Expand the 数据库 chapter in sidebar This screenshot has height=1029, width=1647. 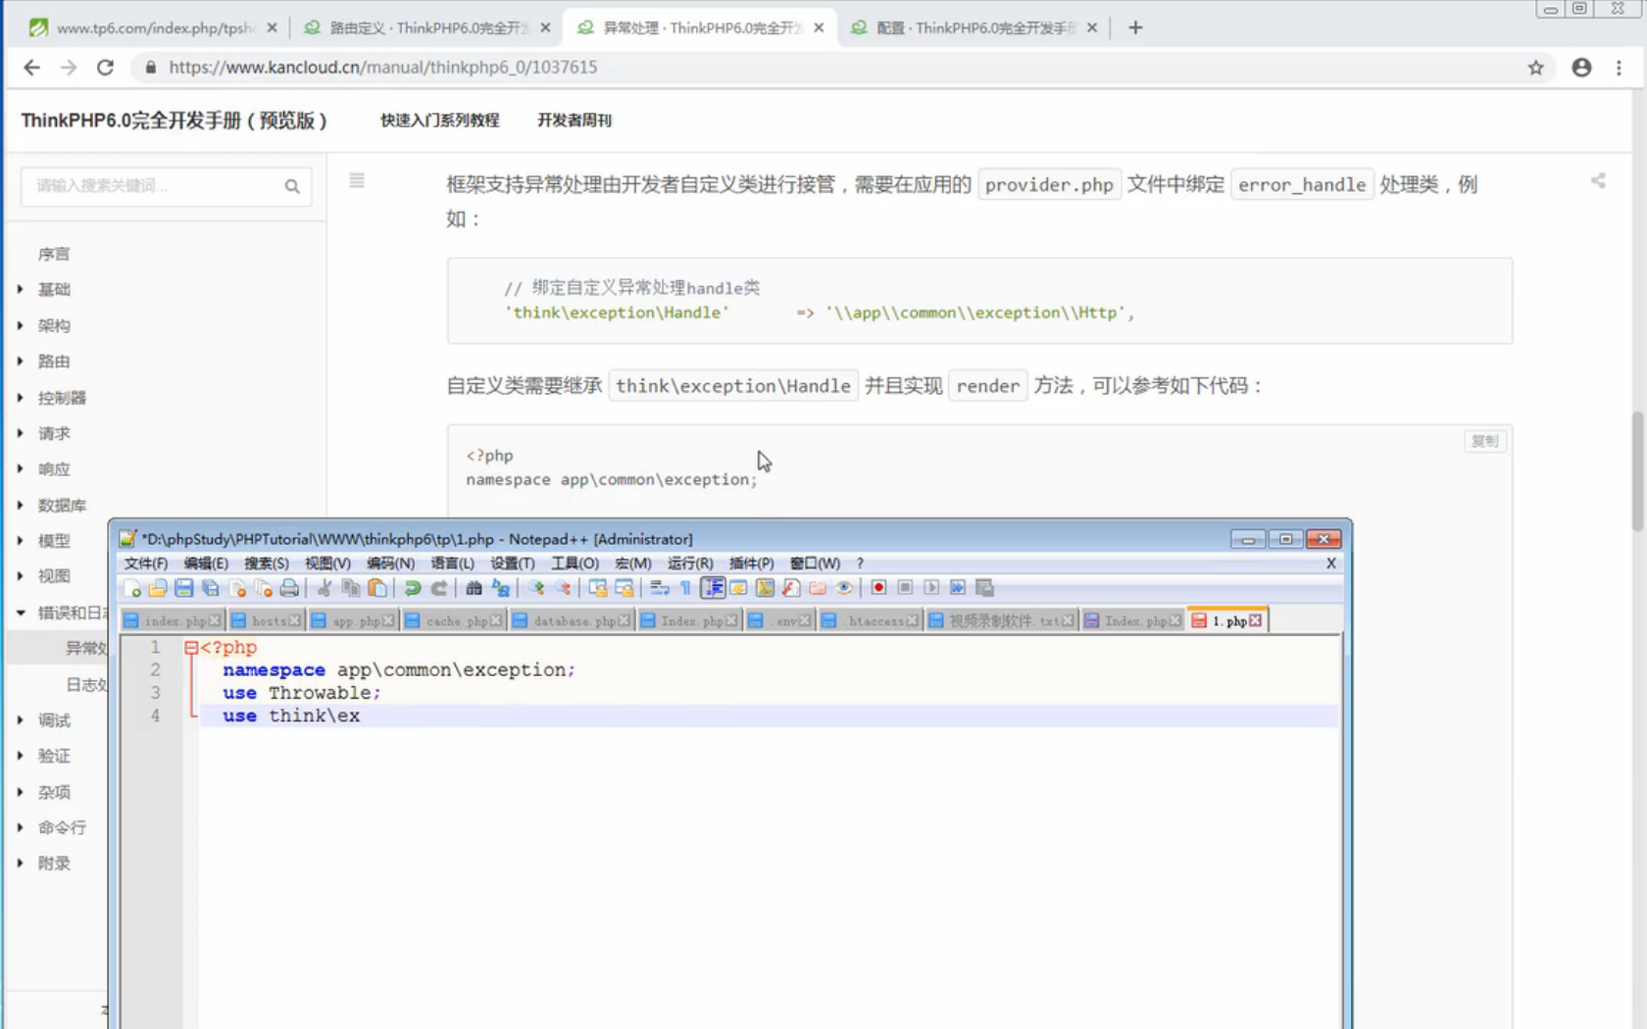pos(20,505)
